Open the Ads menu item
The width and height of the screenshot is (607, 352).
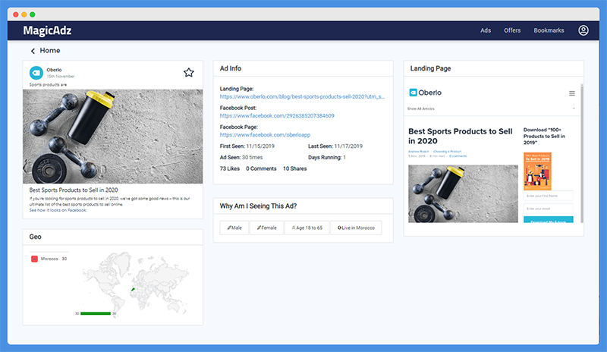click(x=486, y=30)
